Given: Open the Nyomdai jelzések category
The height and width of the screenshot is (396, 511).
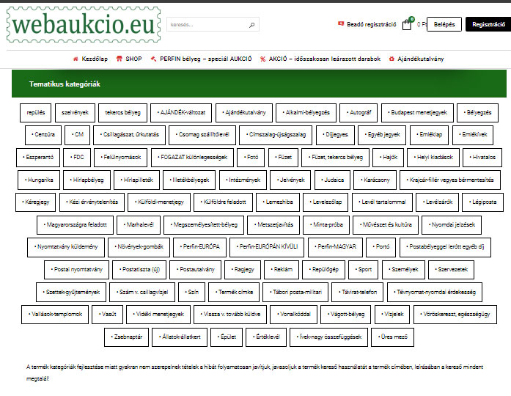Looking at the screenshot, I should point(452,225).
